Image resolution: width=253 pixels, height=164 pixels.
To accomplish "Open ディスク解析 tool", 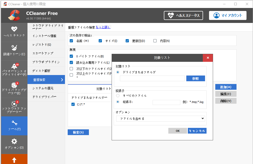I will [46, 71].
